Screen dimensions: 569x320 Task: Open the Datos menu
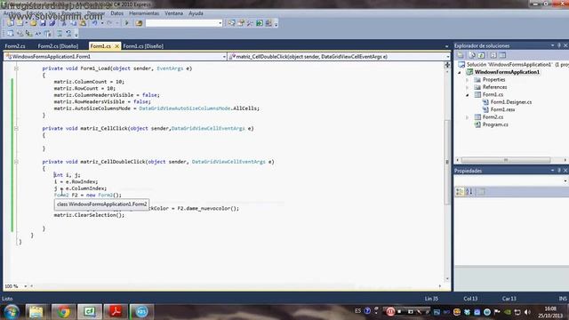116,13
